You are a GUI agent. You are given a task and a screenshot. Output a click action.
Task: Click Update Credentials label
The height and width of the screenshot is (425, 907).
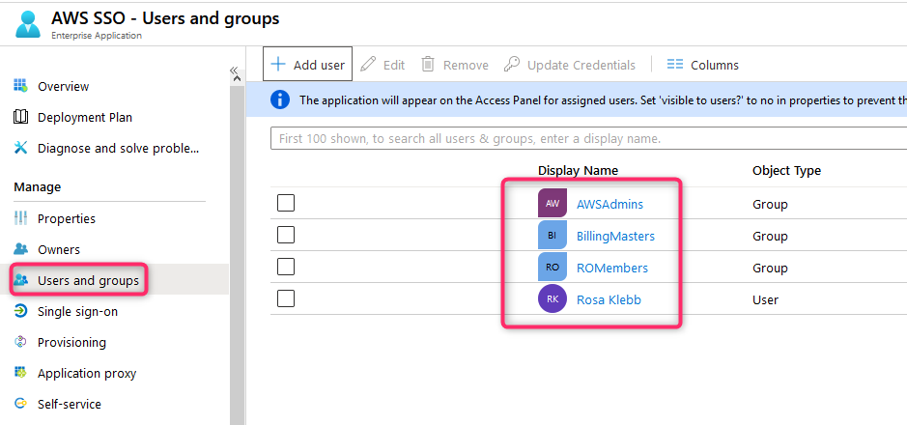coord(581,65)
